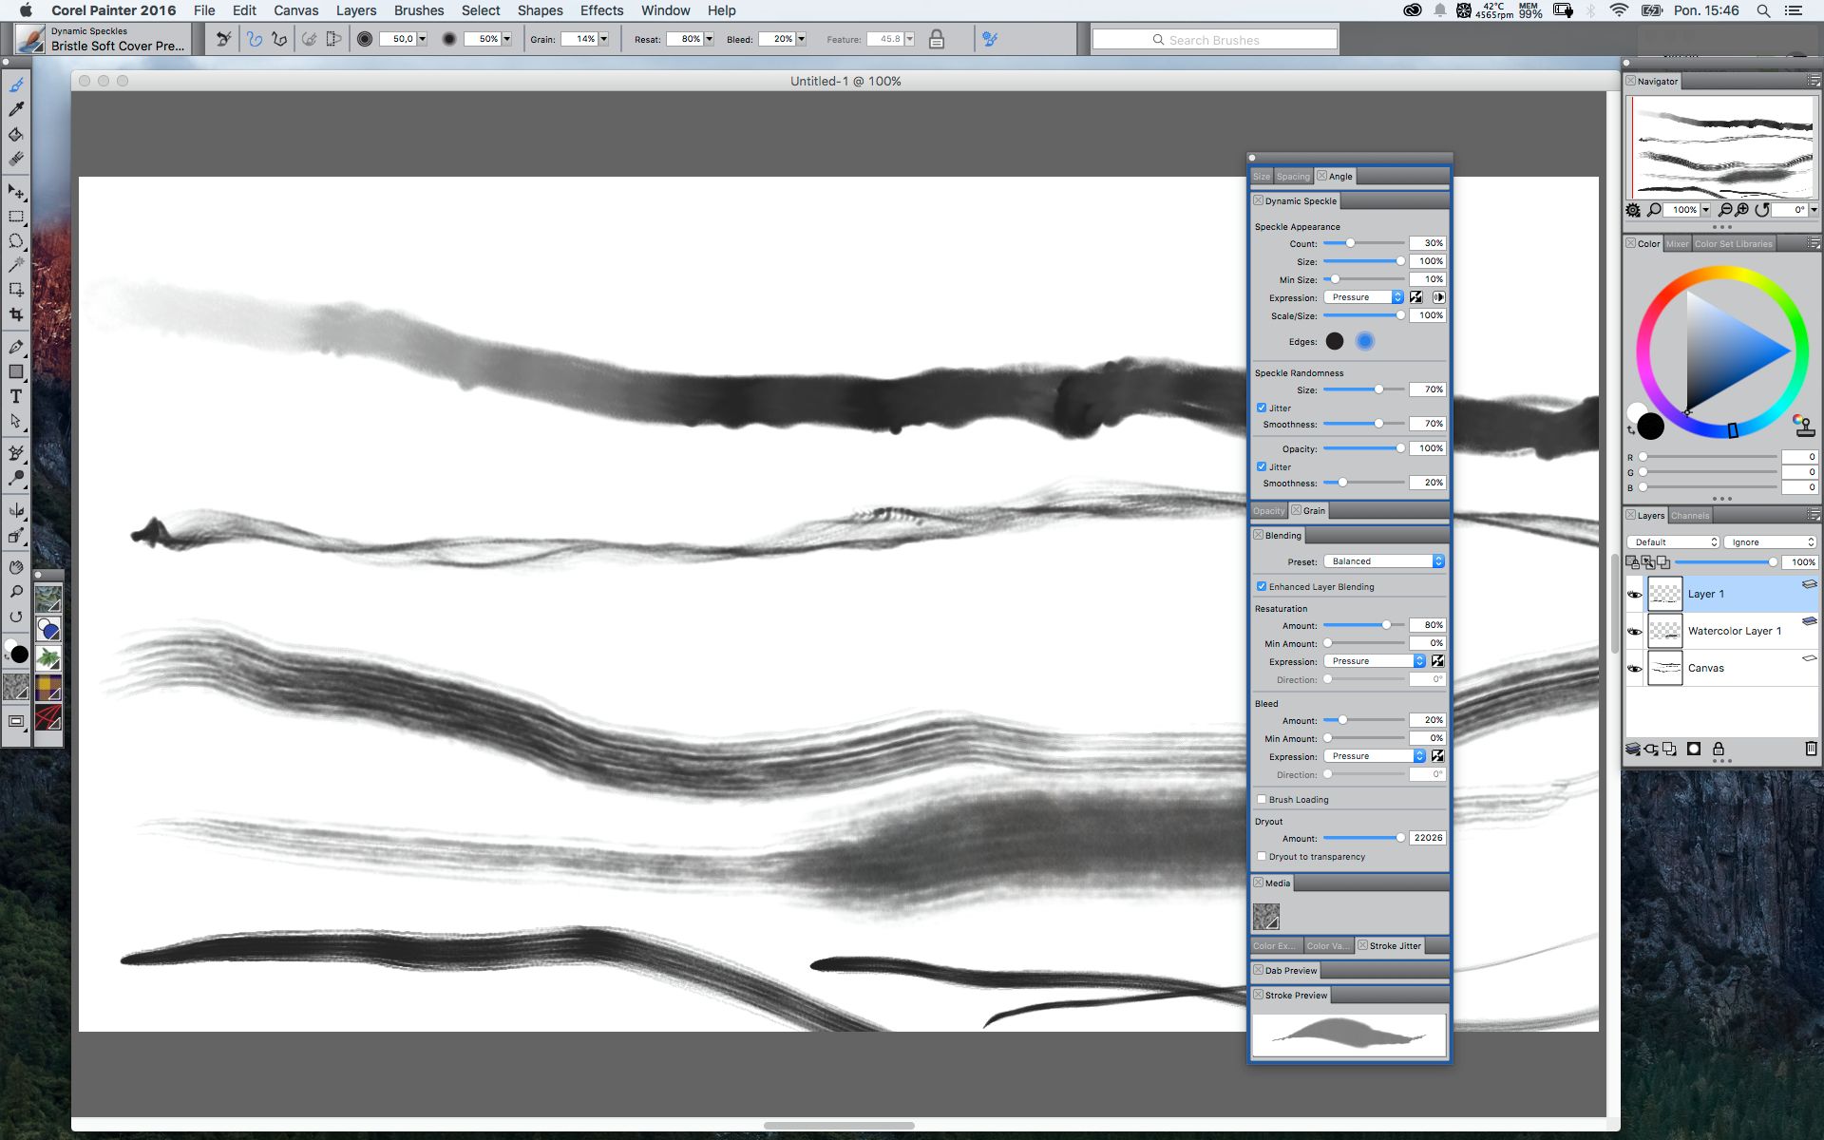Select the Crop tool
The width and height of the screenshot is (1824, 1140).
(16, 314)
